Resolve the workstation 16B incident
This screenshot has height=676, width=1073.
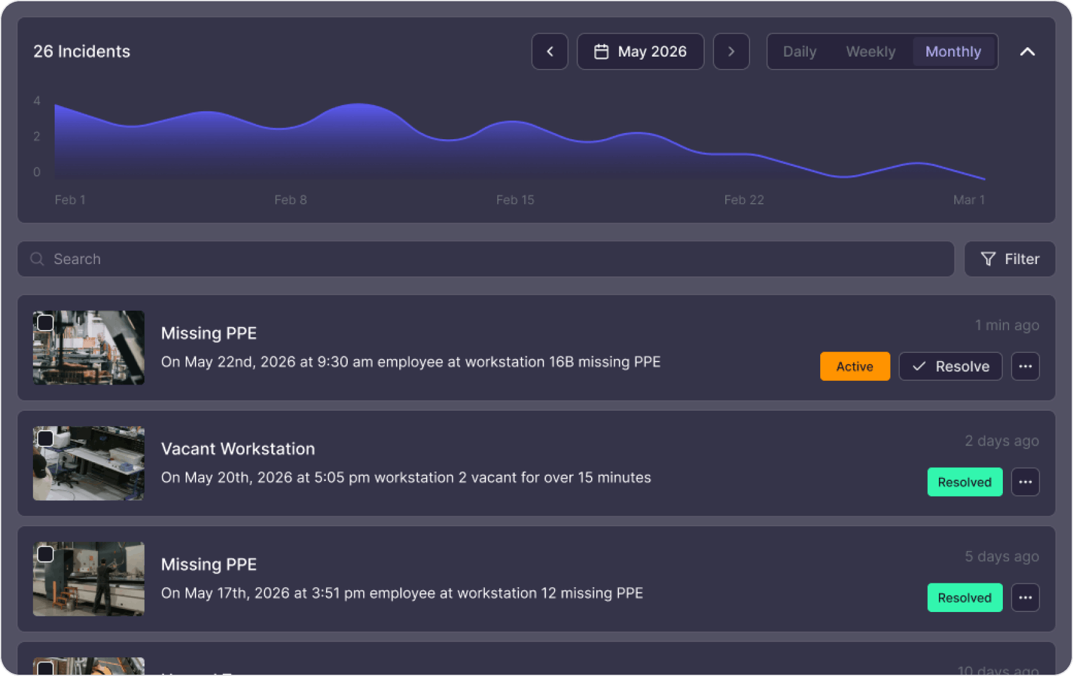pyautogui.click(x=950, y=367)
